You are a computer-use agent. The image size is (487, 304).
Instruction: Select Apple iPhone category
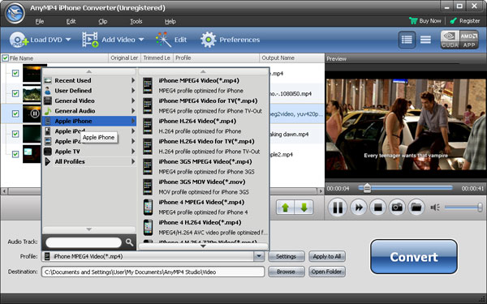tap(89, 121)
